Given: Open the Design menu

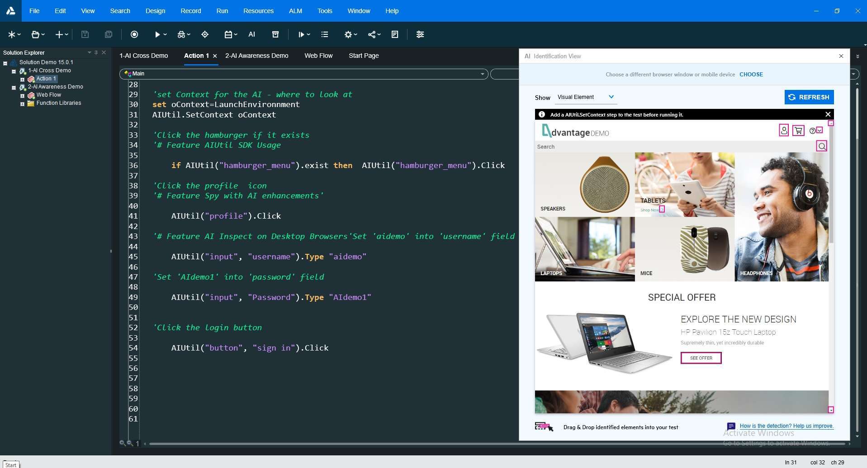Looking at the screenshot, I should (155, 11).
